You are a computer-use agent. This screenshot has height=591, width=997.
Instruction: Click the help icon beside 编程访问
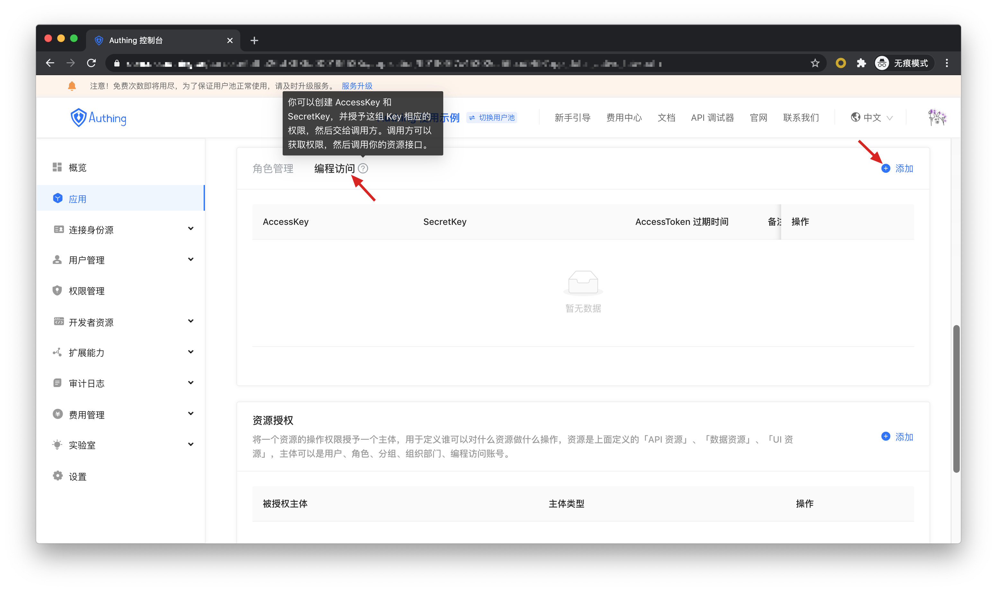[x=363, y=168]
